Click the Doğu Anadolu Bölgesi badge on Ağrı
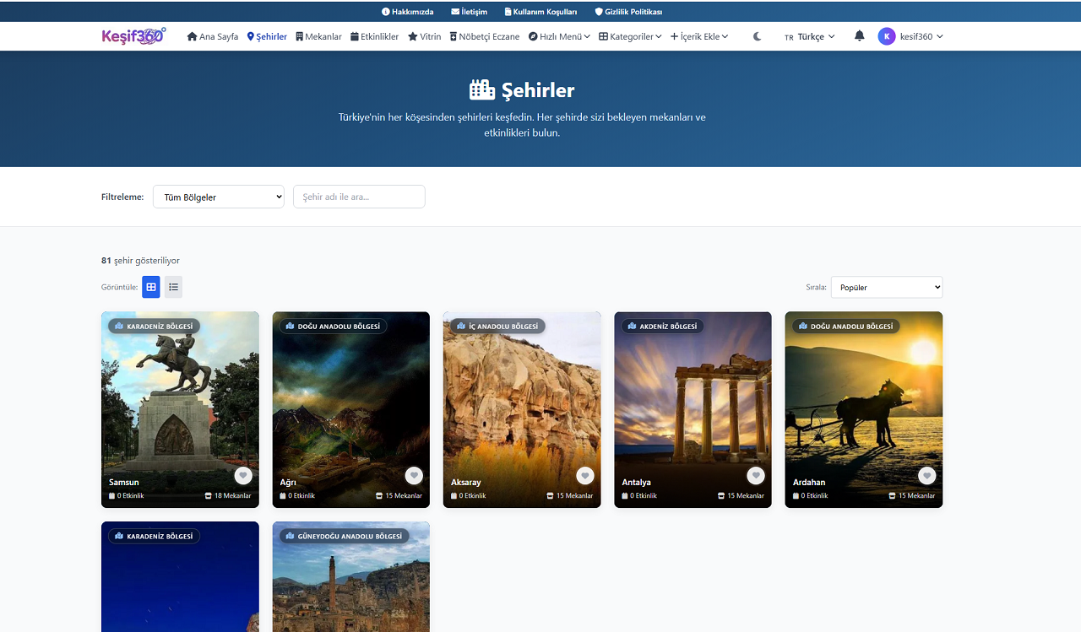The image size is (1081, 632). click(x=333, y=327)
